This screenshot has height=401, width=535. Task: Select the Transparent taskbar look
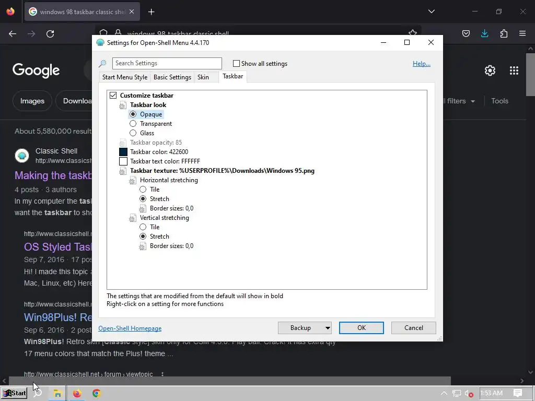coord(133,123)
